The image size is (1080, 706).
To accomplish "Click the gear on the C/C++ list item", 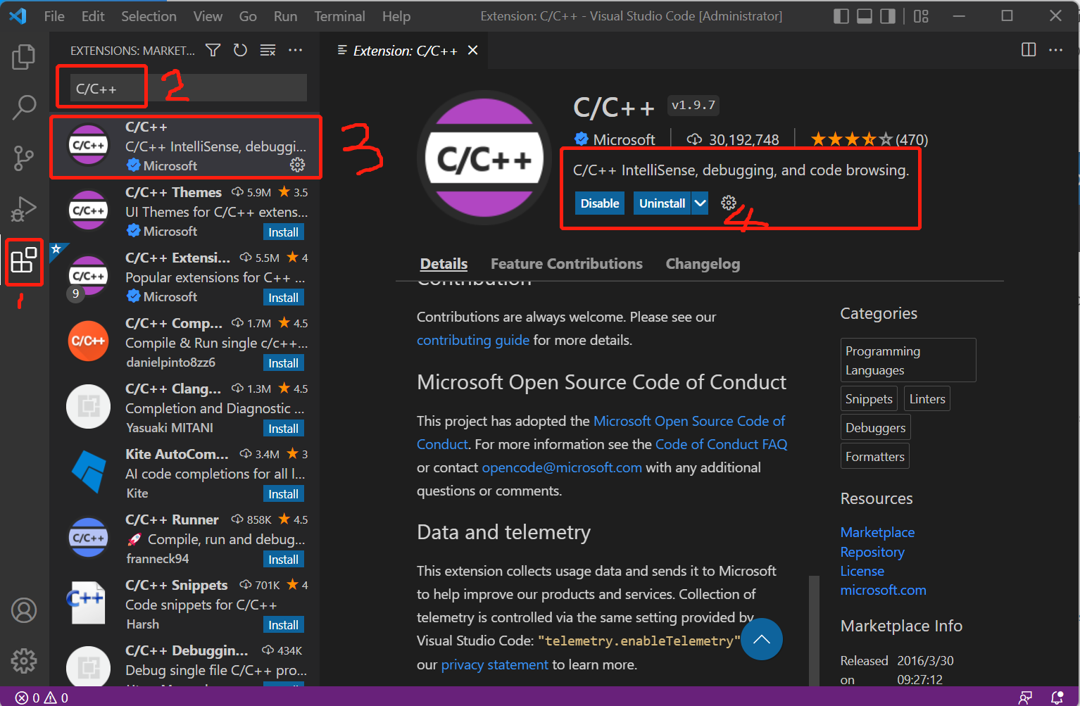I will click(298, 165).
